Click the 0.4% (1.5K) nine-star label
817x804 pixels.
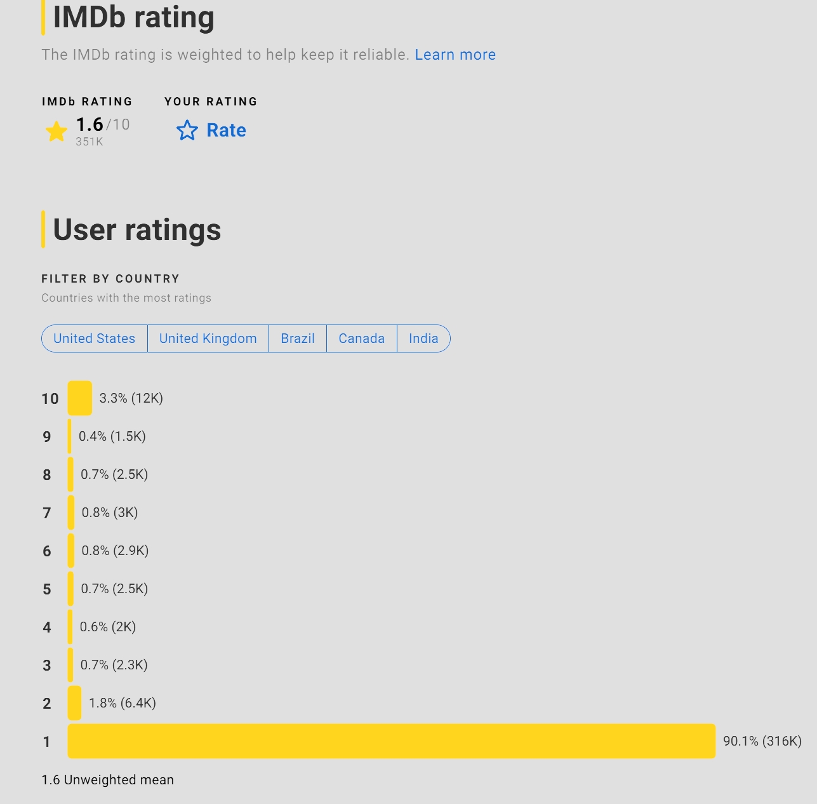coord(112,436)
